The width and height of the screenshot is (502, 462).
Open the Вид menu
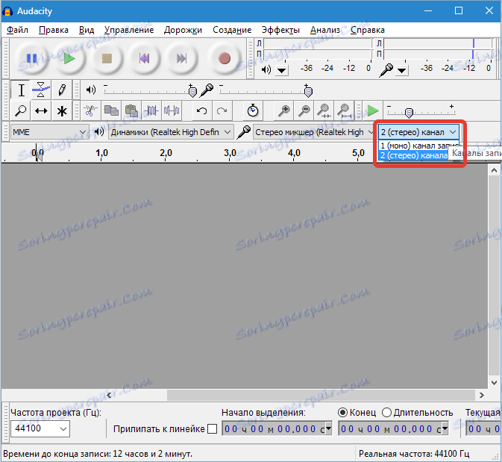[x=87, y=30]
